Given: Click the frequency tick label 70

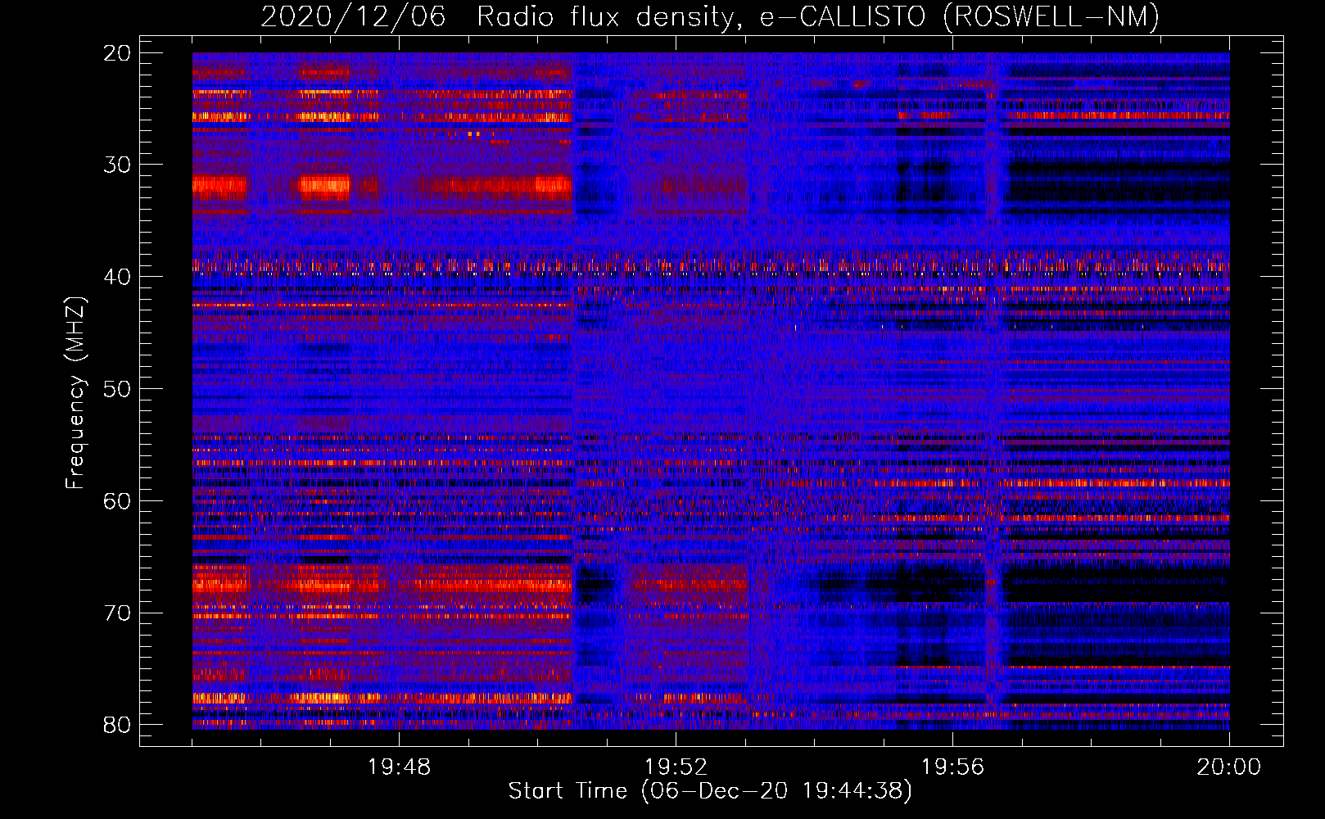Looking at the screenshot, I should pos(118,613).
